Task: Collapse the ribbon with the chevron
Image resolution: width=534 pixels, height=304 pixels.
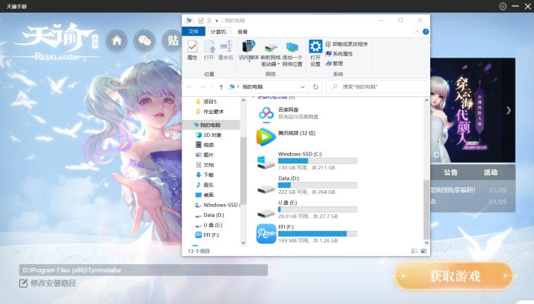Action: (417, 32)
